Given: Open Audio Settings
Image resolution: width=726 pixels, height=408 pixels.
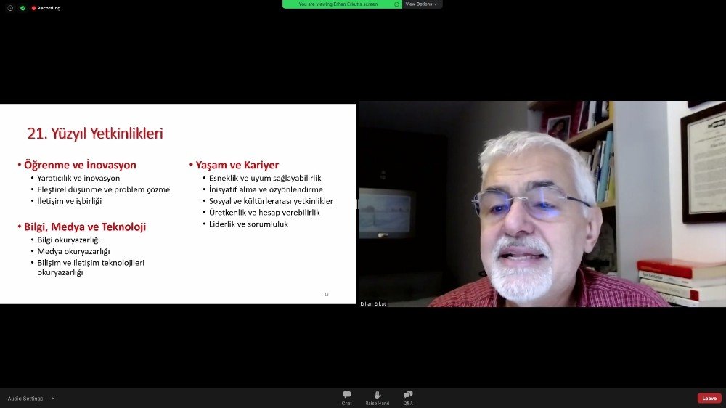Looking at the screenshot, I should pos(25,399).
